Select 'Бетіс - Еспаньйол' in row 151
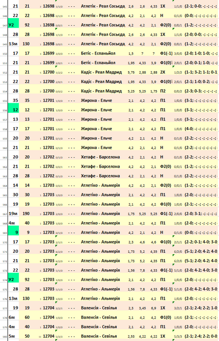Image resolution: width=219 pixels, height=341 pixels. pyautogui.click(x=98, y=63)
